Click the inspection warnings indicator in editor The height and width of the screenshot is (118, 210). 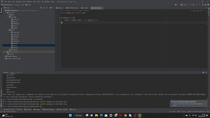(x=197, y=11)
